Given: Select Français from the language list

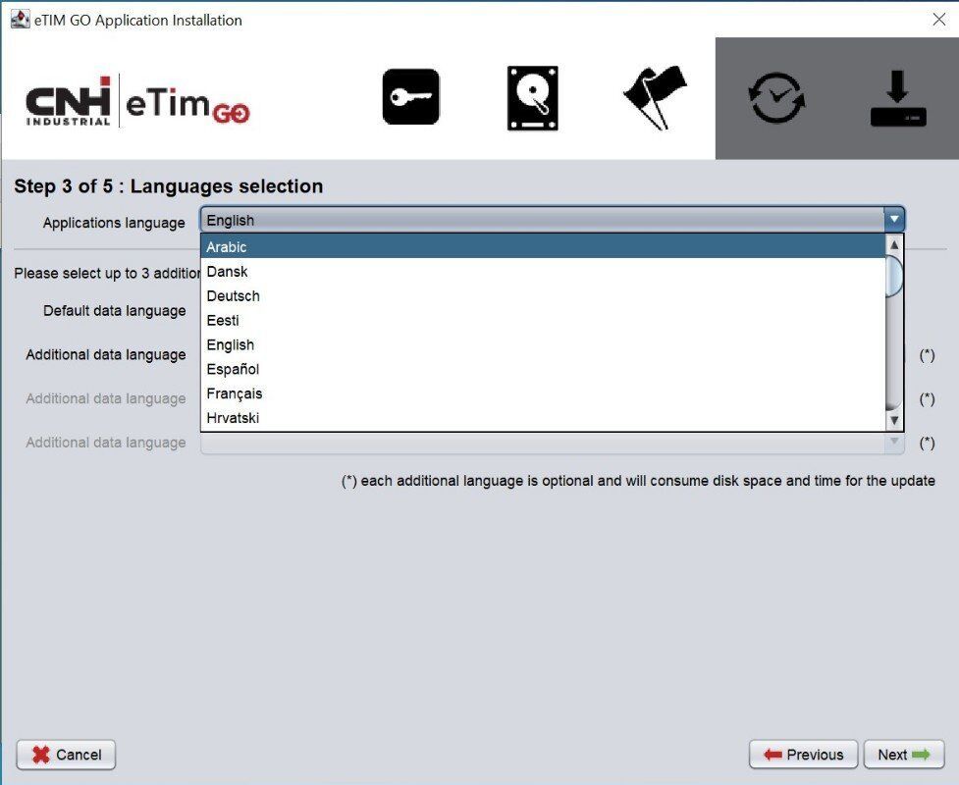Looking at the screenshot, I should tap(543, 393).
